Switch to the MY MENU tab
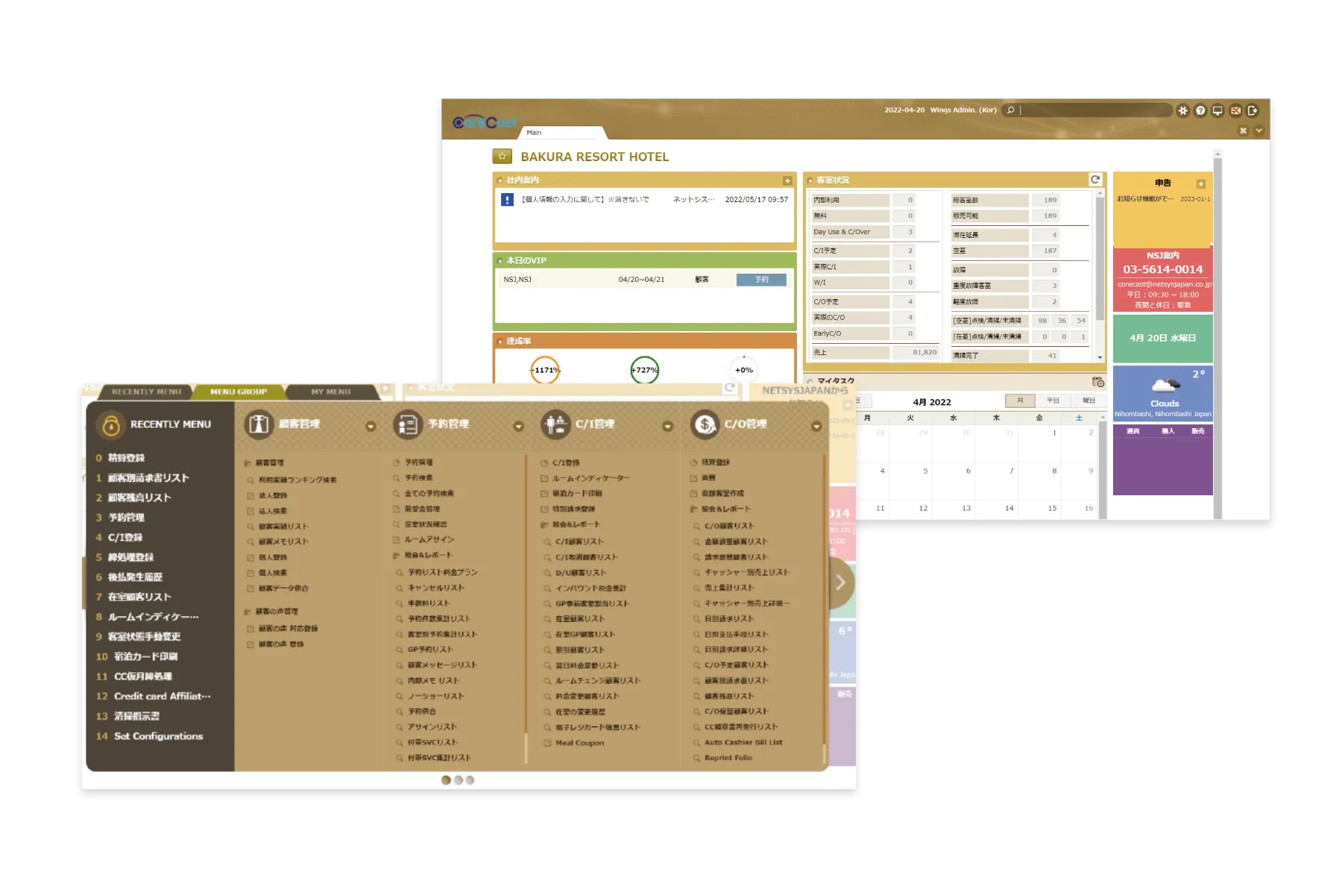The image size is (1342, 895). tap(330, 392)
